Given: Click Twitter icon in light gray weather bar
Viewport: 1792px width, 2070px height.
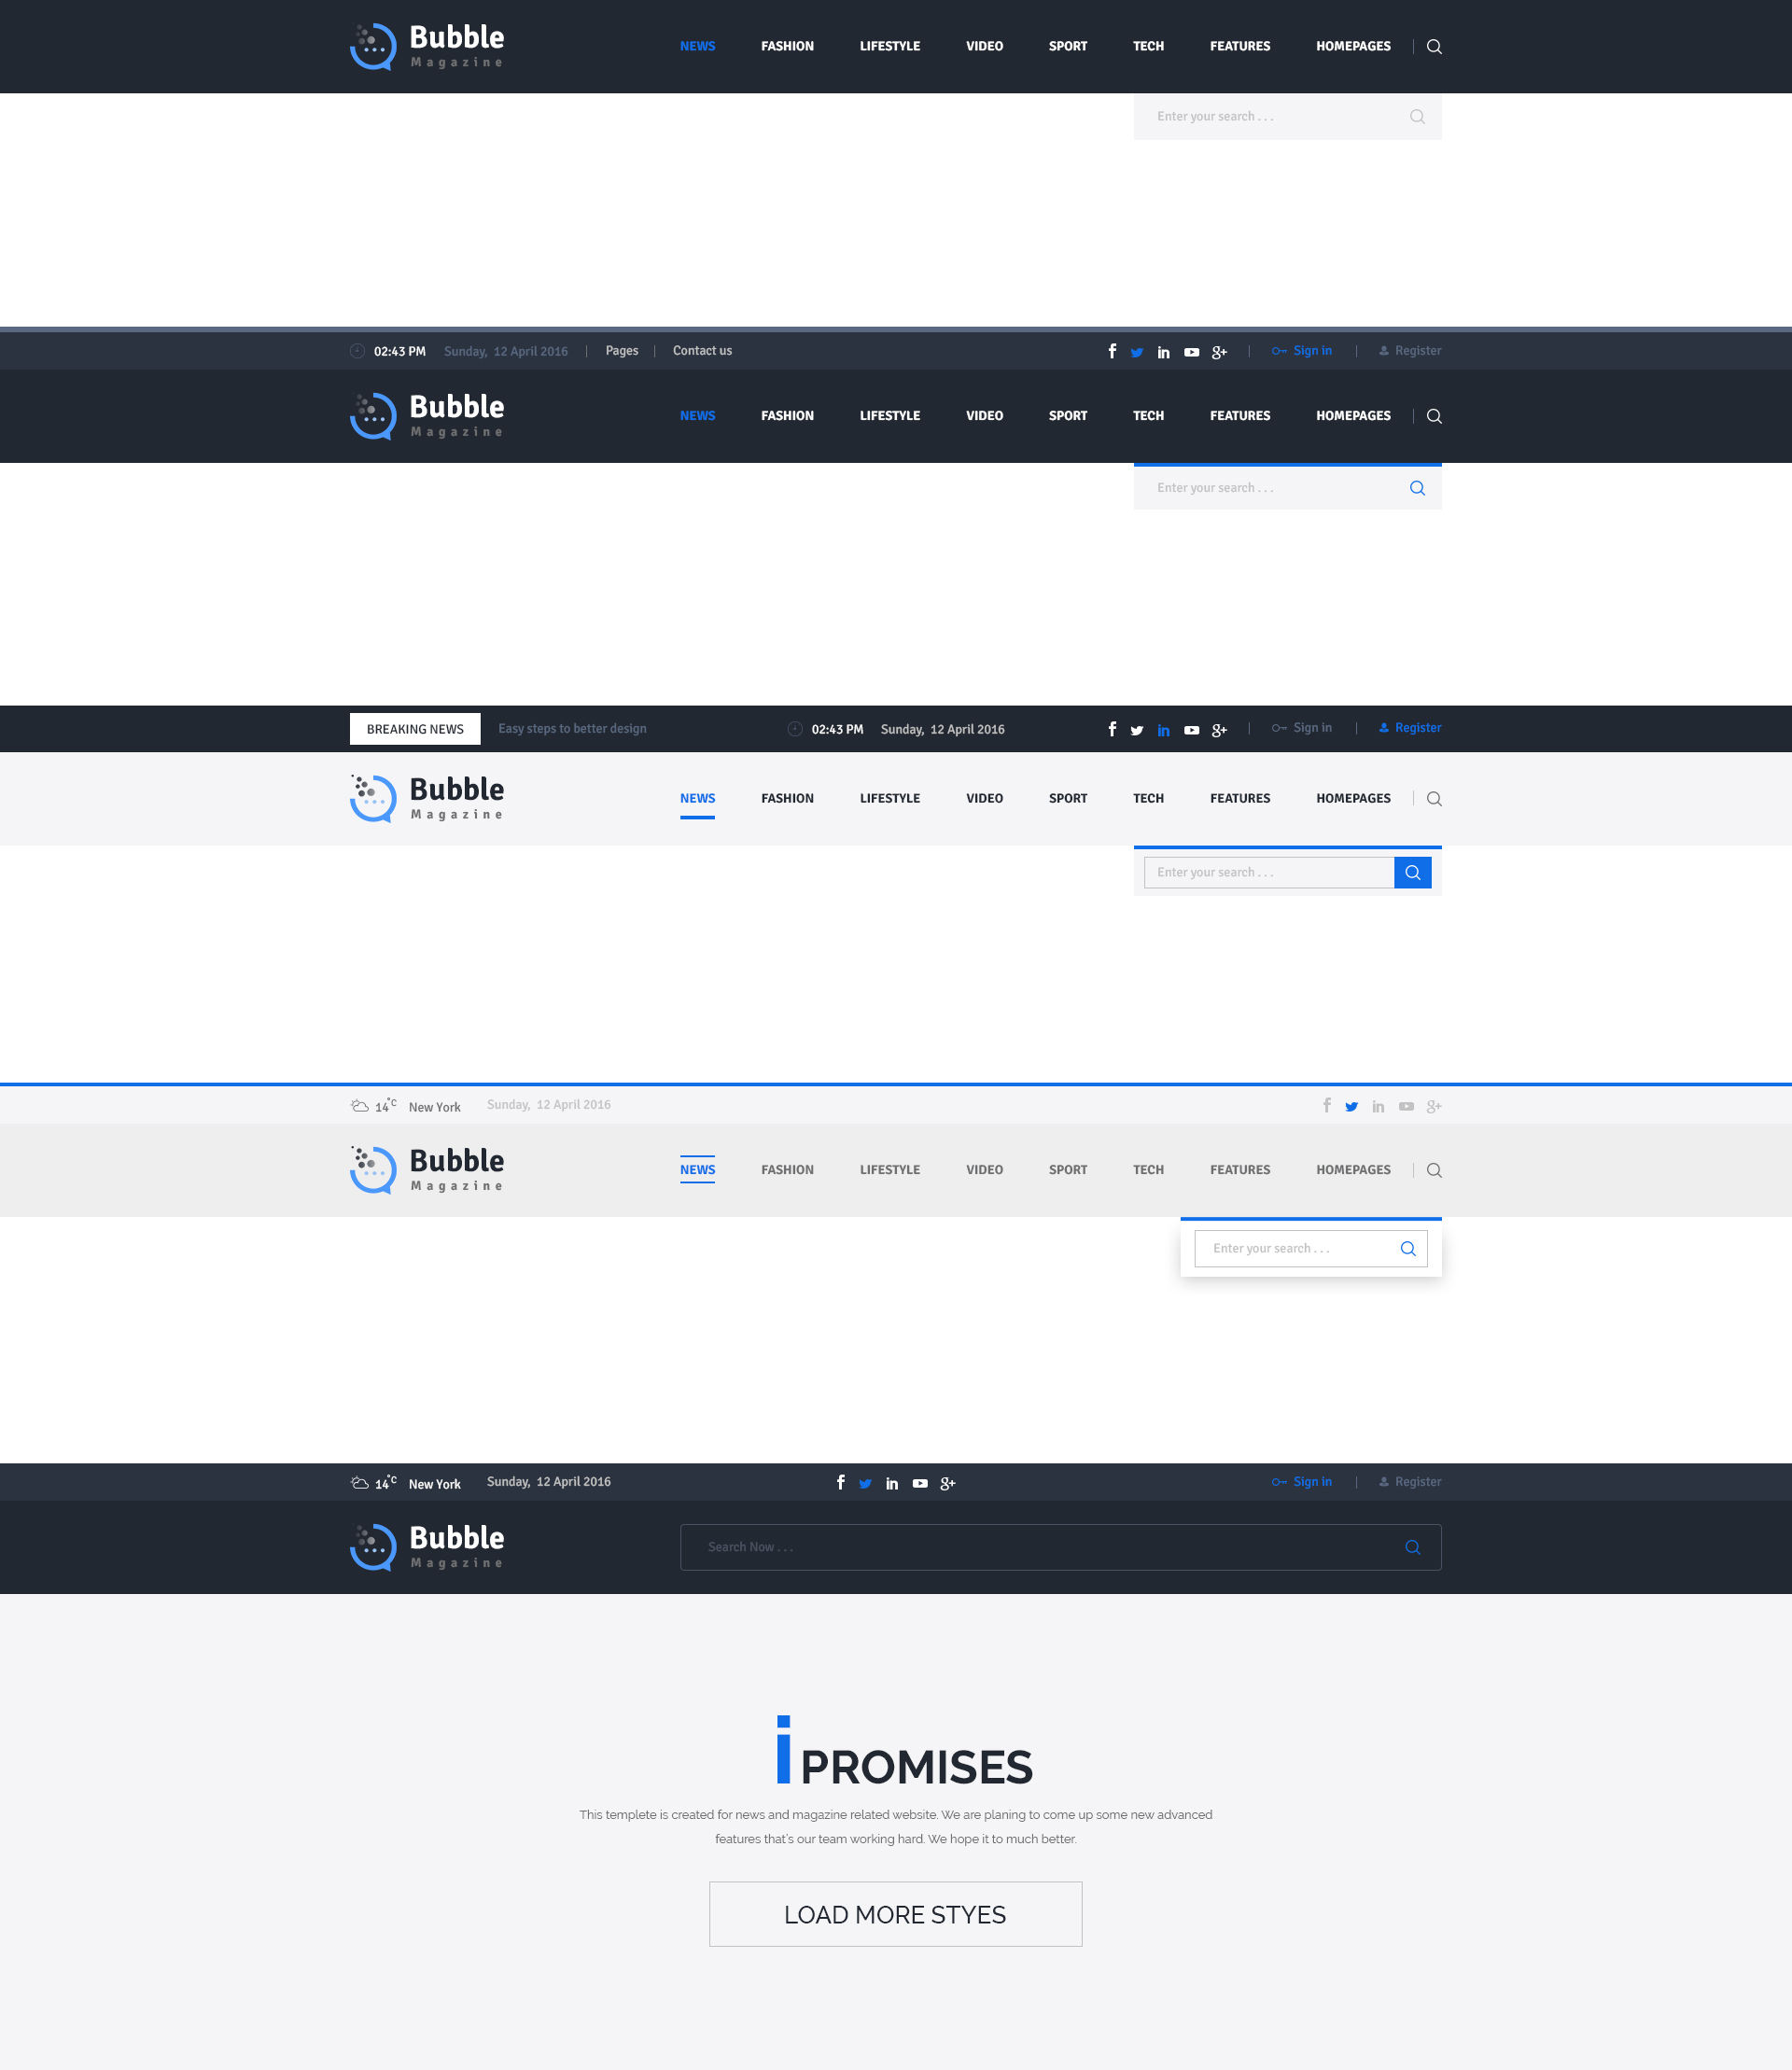Looking at the screenshot, I should coord(1351,1106).
